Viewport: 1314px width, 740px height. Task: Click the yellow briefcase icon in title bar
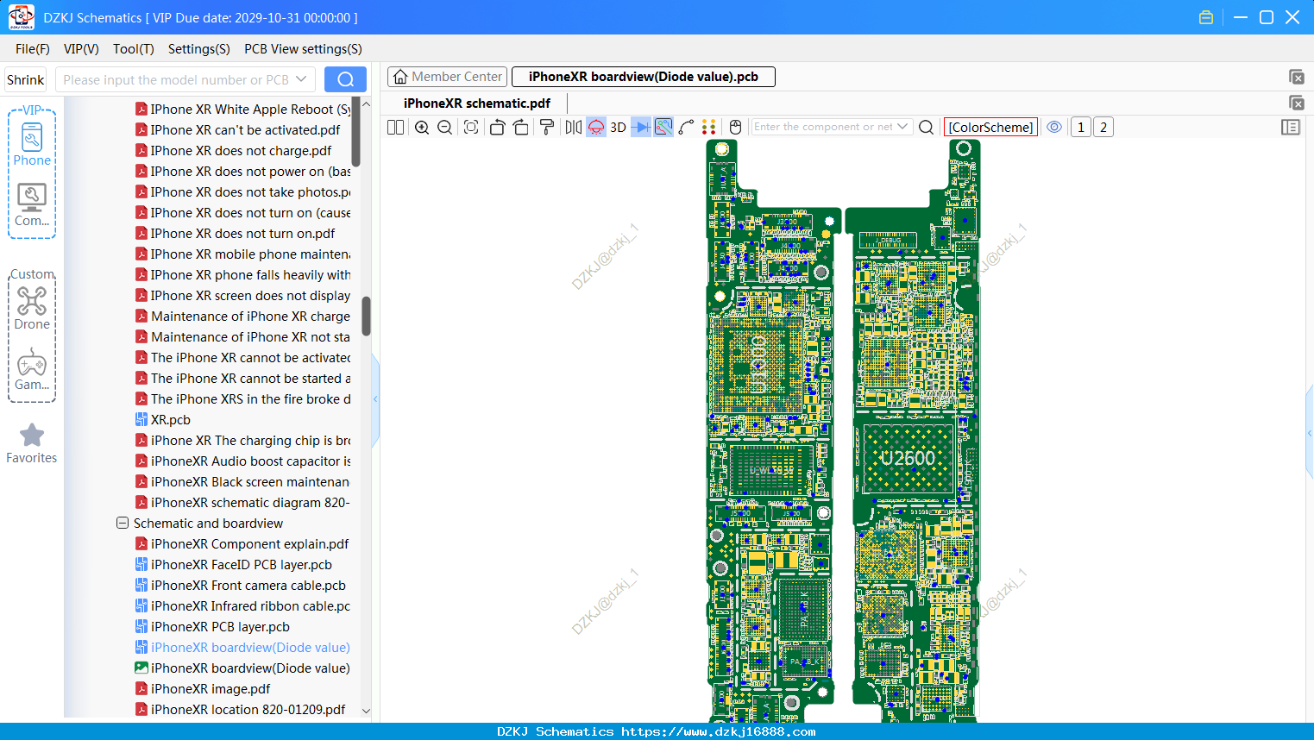tap(1206, 17)
